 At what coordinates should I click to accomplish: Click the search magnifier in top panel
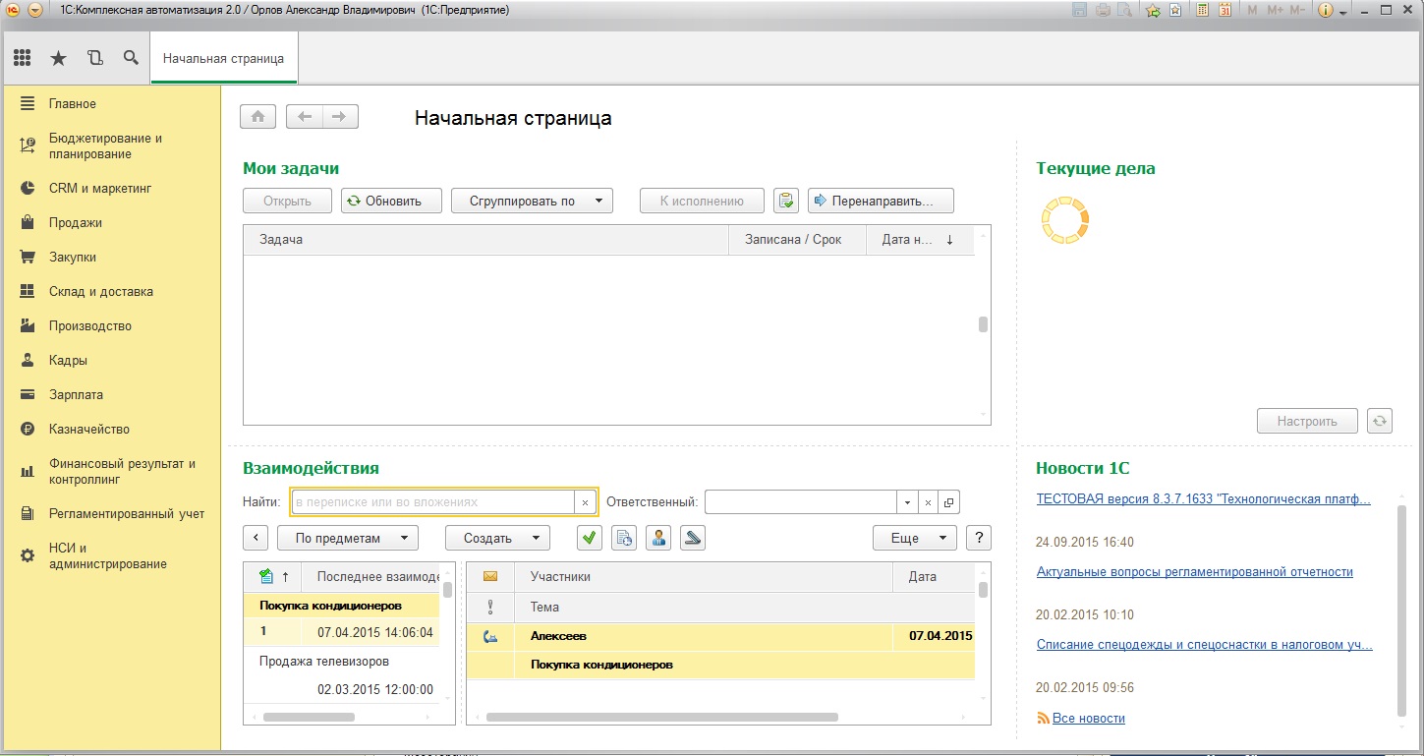point(131,58)
